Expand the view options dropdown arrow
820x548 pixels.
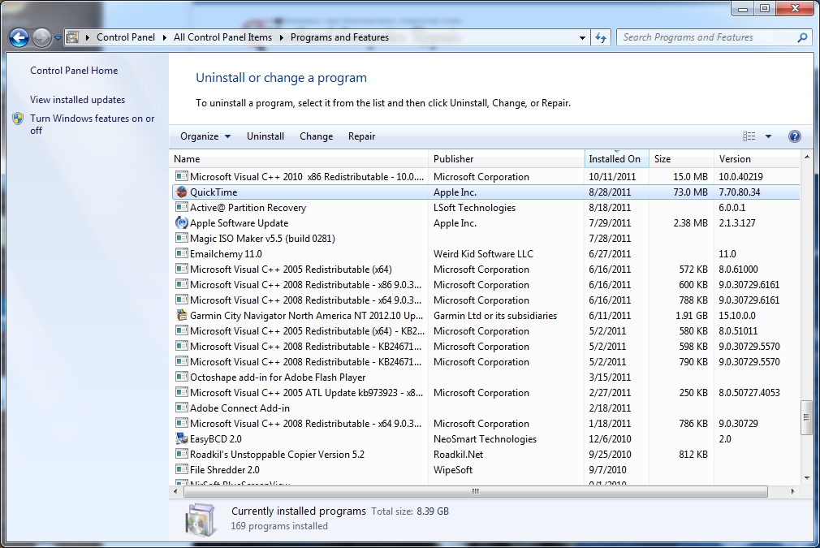click(769, 136)
